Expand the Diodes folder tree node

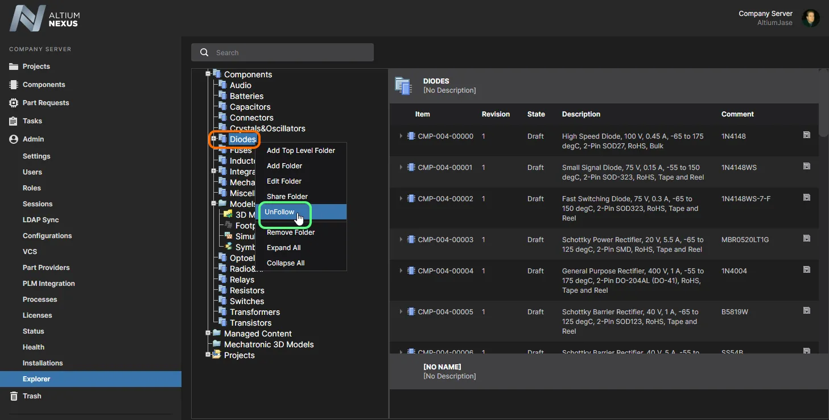coord(214,139)
